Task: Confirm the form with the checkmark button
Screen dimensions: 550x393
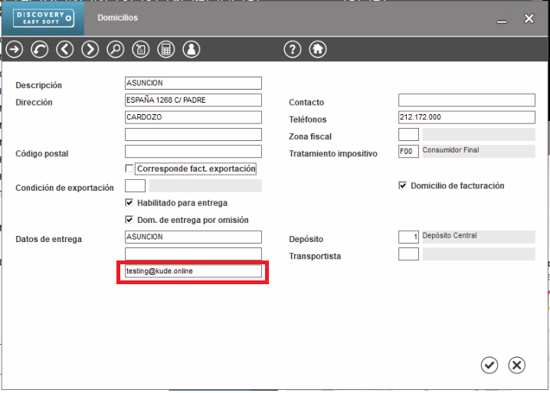Action: (489, 365)
